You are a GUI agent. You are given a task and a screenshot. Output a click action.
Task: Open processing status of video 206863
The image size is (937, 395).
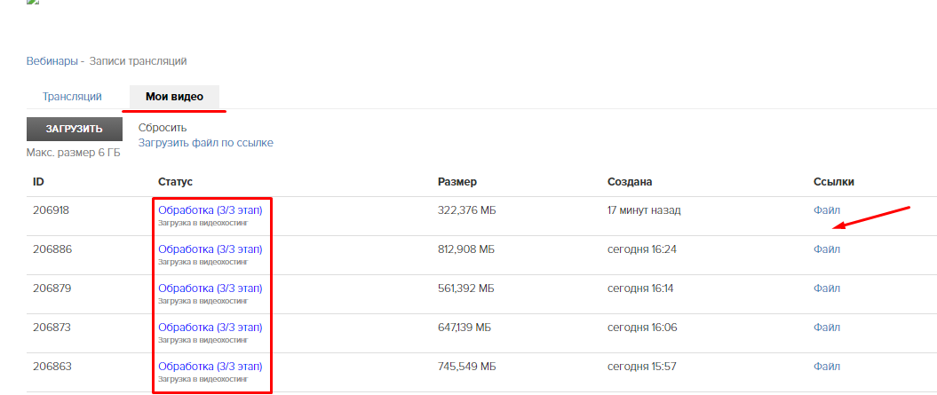[x=210, y=367]
